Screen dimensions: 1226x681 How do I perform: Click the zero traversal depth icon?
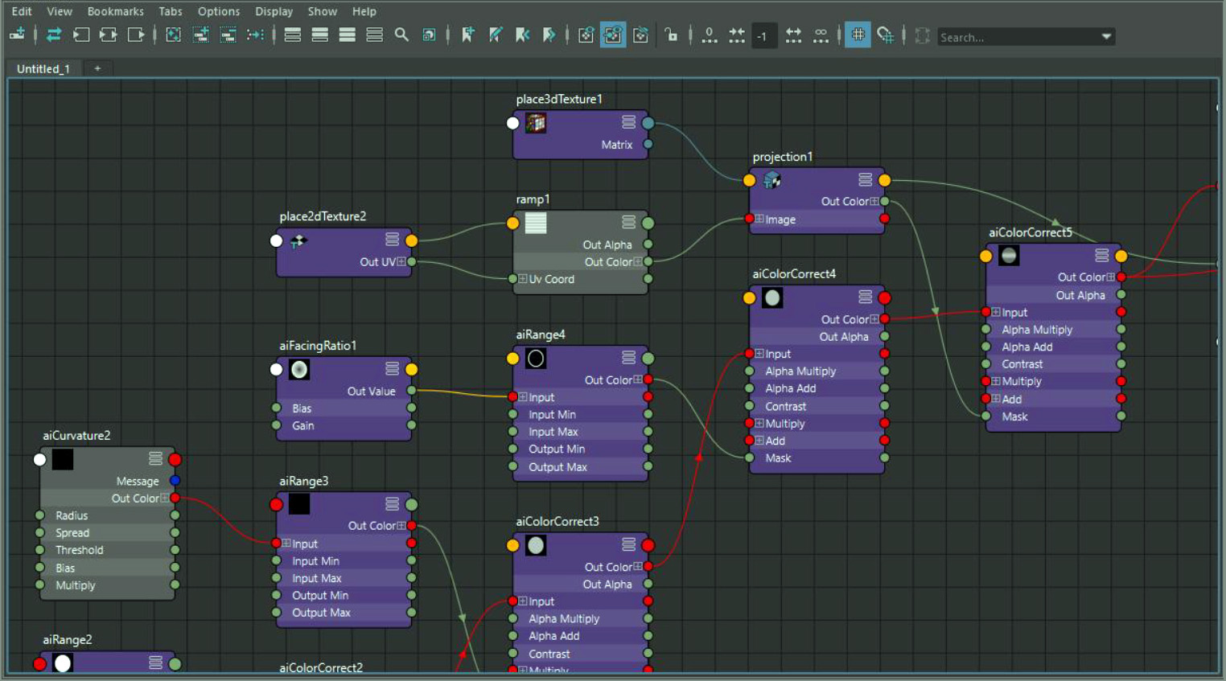709,35
